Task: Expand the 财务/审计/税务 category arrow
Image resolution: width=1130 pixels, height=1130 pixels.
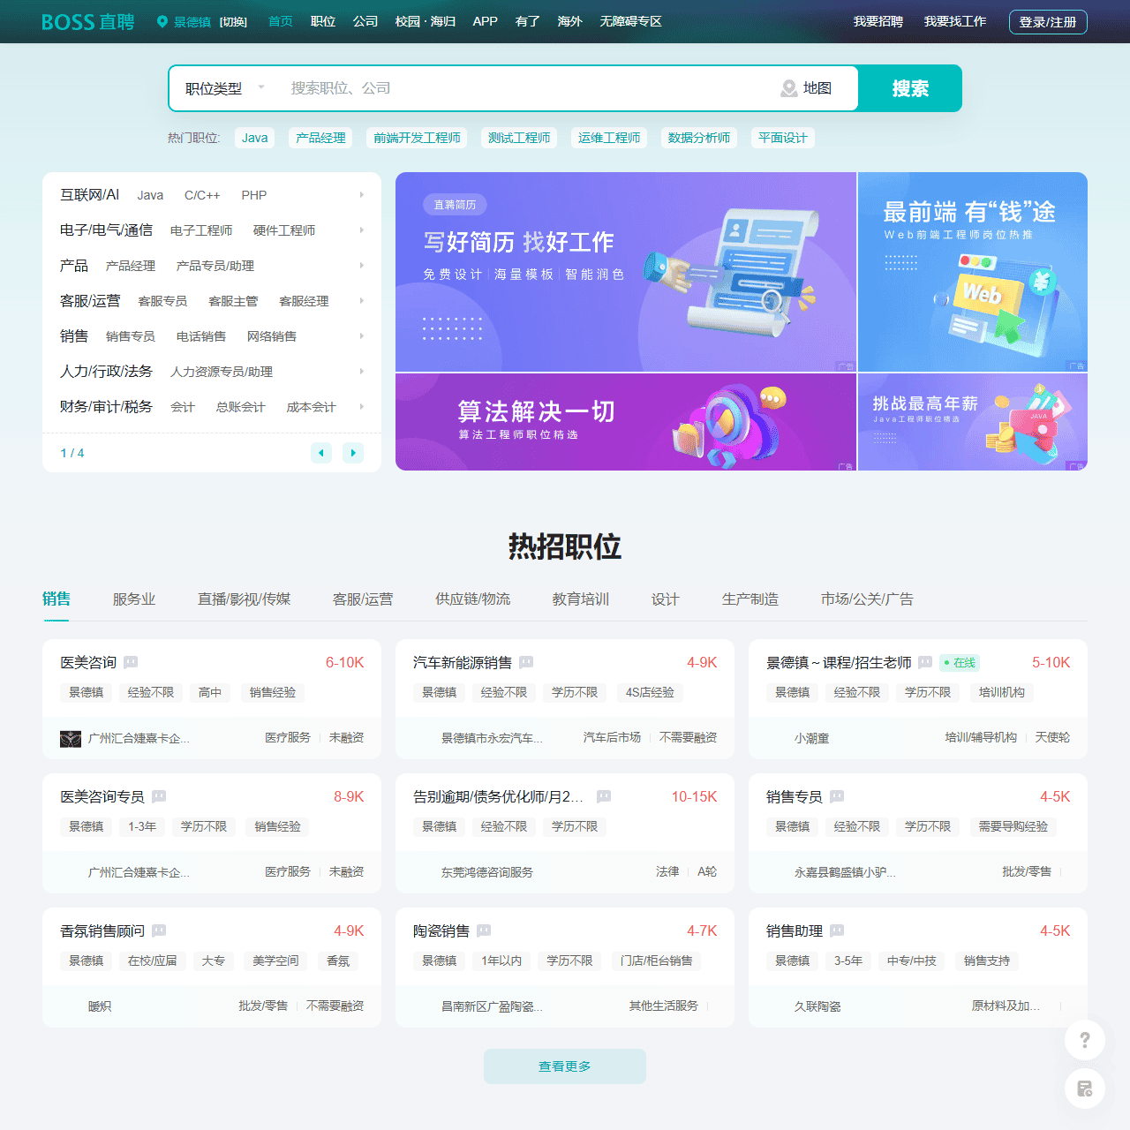Action: tap(361, 407)
